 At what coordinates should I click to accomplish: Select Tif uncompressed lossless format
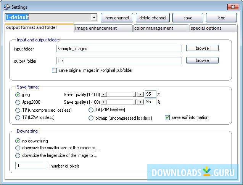tap(18, 110)
